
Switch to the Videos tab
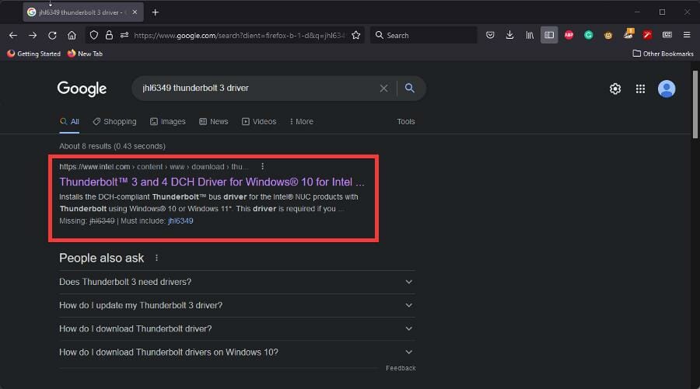click(x=259, y=122)
